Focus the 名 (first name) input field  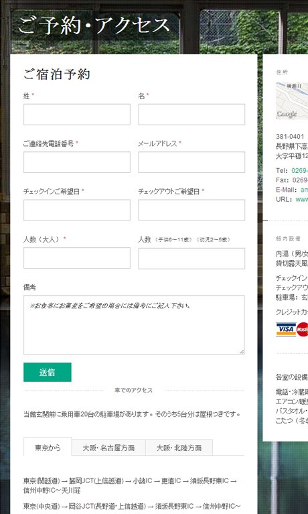pos(191,115)
